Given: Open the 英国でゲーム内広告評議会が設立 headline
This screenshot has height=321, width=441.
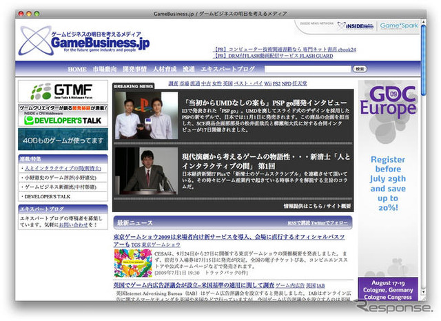Looking at the screenshot, I should (194, 285).
